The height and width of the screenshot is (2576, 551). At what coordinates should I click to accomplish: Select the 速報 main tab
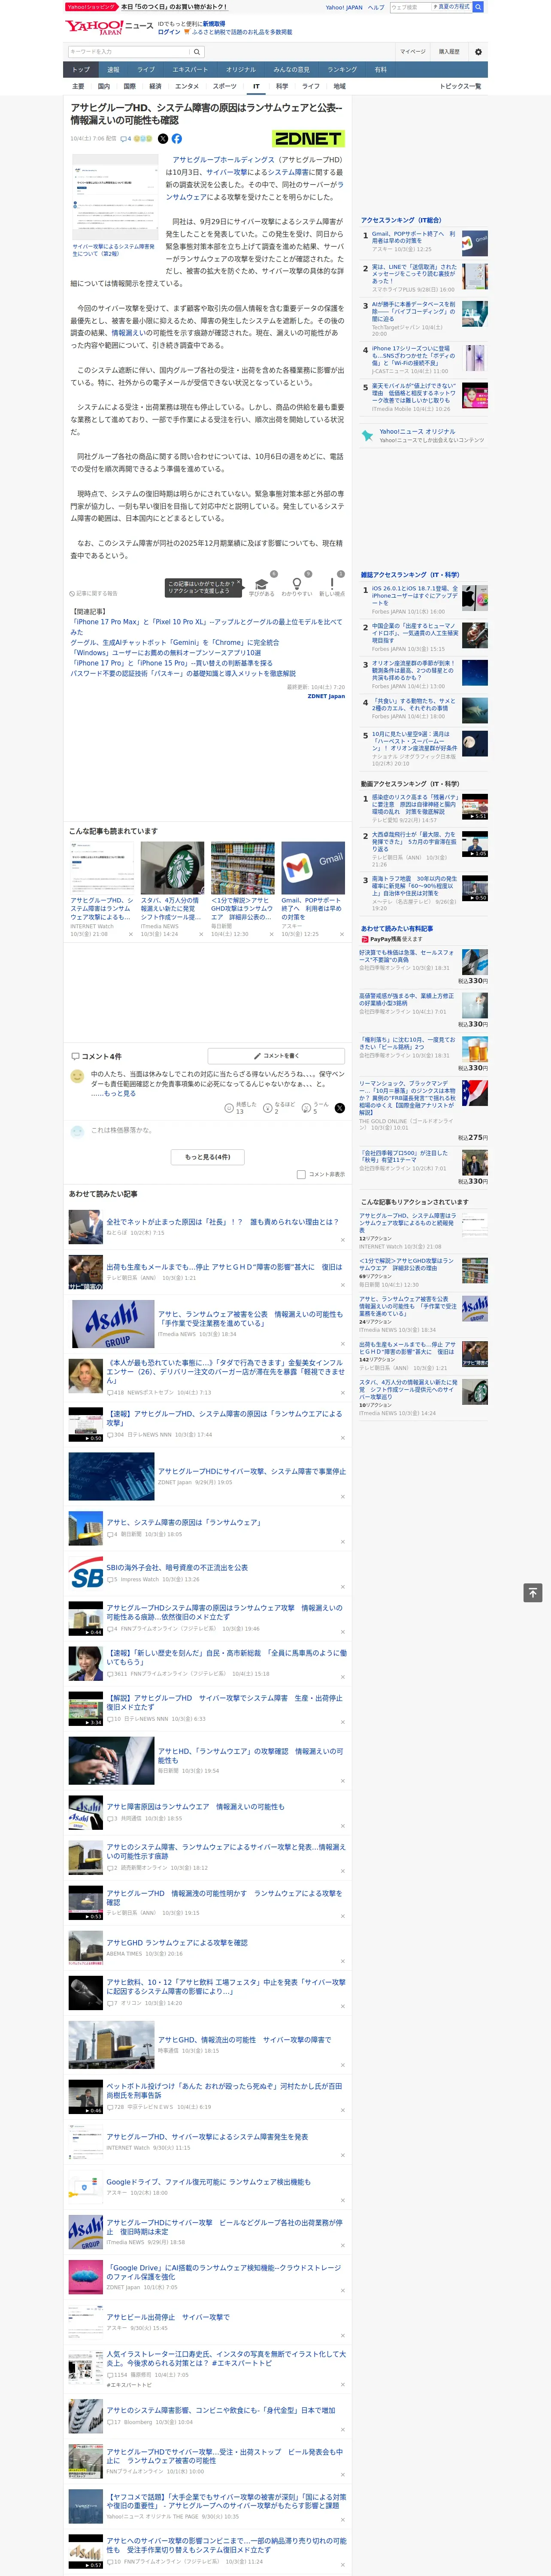(x=113, y=70)
